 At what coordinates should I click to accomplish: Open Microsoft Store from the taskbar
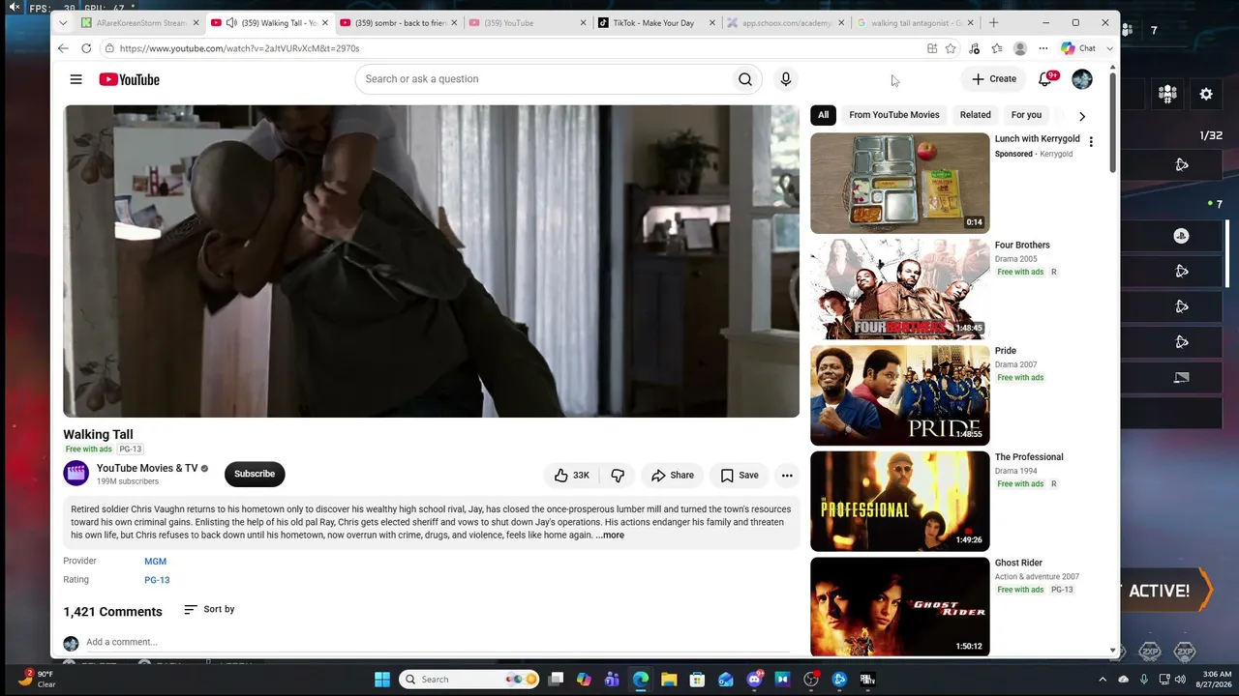(x=697, y=680)
